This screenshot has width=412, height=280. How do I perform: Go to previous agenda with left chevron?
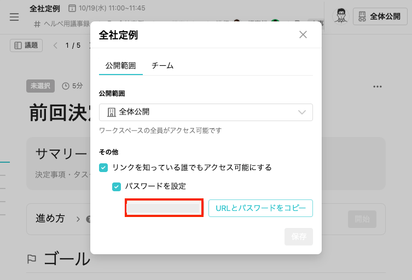55,45
